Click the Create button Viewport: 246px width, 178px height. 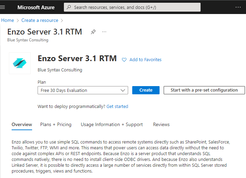tap(146, 90)
